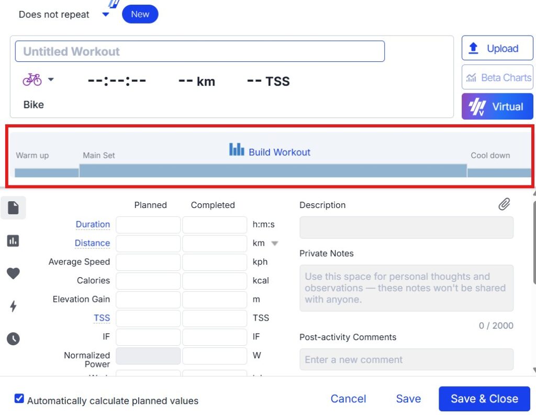Click the Untitled Workout title field
Viewport: 536px width, 415px height.
199,51
